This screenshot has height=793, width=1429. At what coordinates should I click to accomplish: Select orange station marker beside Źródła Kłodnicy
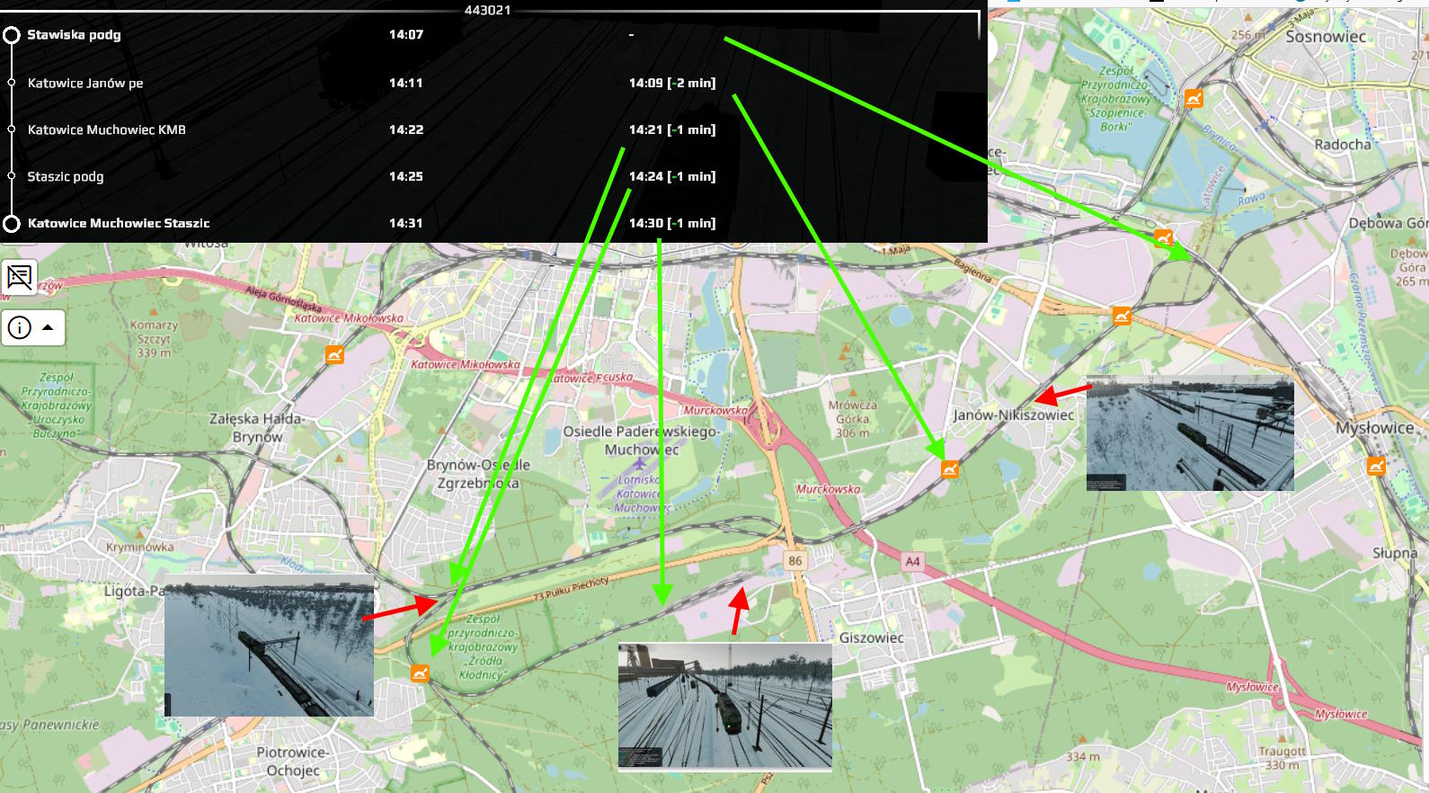coord(420,673)
